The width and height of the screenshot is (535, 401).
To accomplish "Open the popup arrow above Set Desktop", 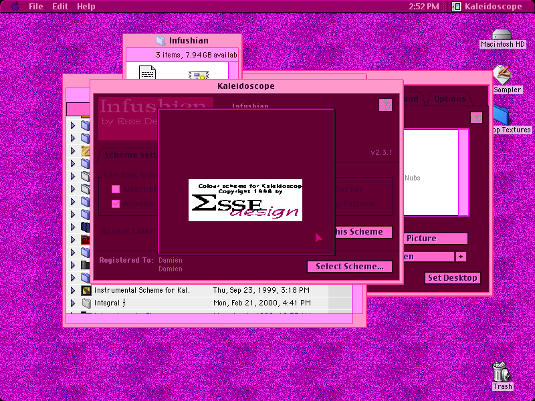I will [x=461, y=257].
